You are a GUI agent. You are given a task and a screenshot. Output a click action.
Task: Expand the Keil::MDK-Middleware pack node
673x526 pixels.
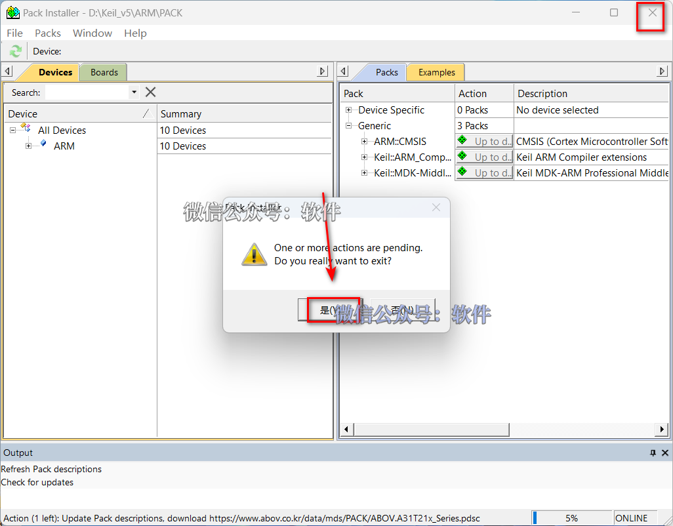click(x=364, y=173)
